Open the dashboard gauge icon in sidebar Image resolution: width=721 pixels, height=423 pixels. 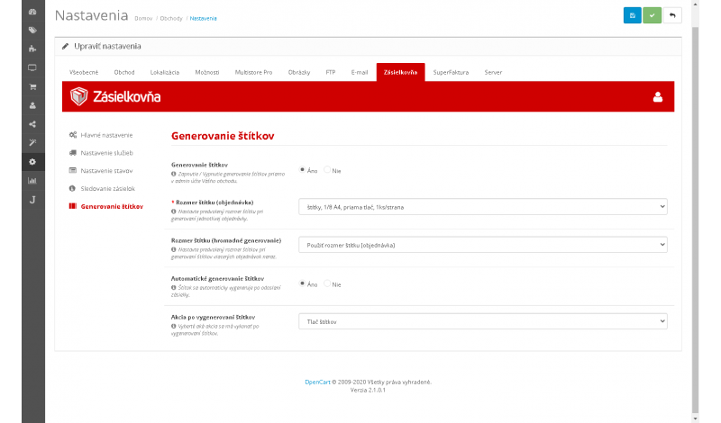tap(32, 12)
